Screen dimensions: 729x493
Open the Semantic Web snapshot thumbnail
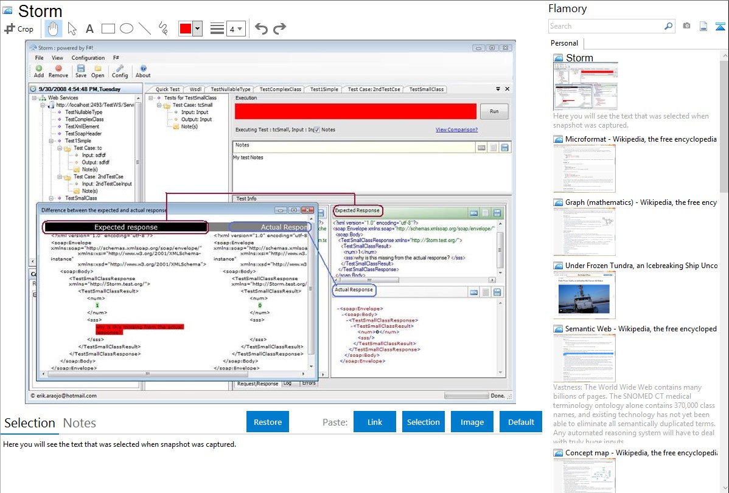[584, 358]
